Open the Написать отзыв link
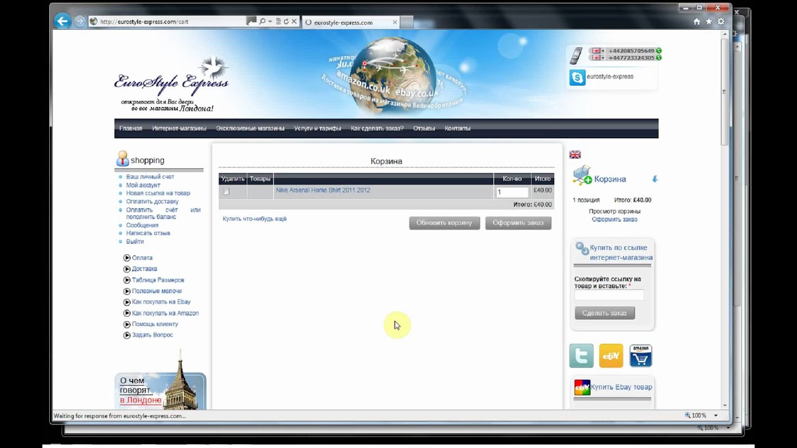 [x=148, y=233]
